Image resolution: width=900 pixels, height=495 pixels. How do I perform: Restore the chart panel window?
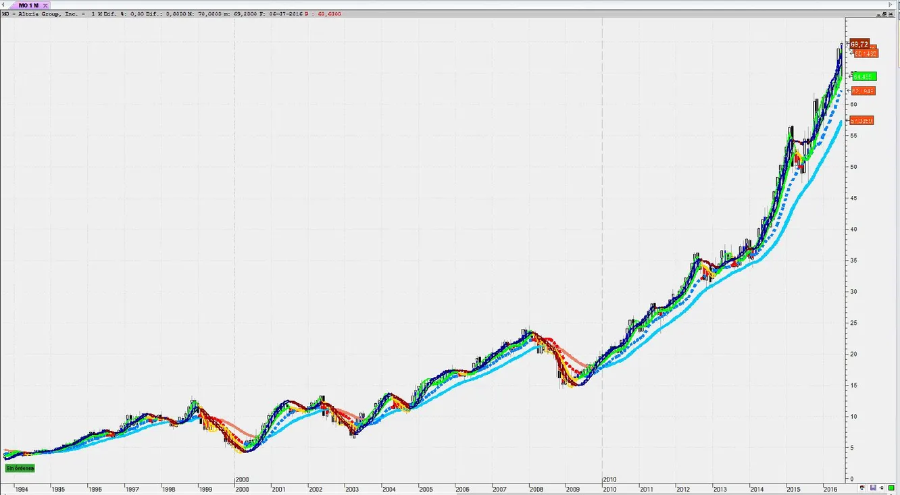(886, 14)
